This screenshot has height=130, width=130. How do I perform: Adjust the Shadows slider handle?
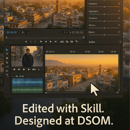(x=104, y=21)
